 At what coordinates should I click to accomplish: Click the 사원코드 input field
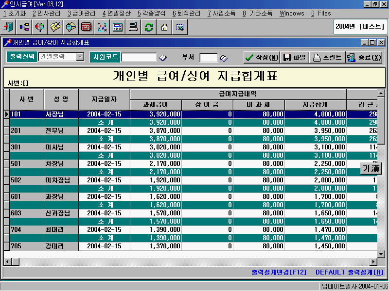click(x=139, y=57)
